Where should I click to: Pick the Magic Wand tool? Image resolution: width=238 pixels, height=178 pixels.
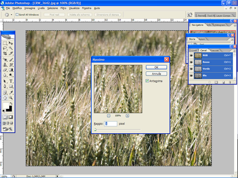point(11,48)
